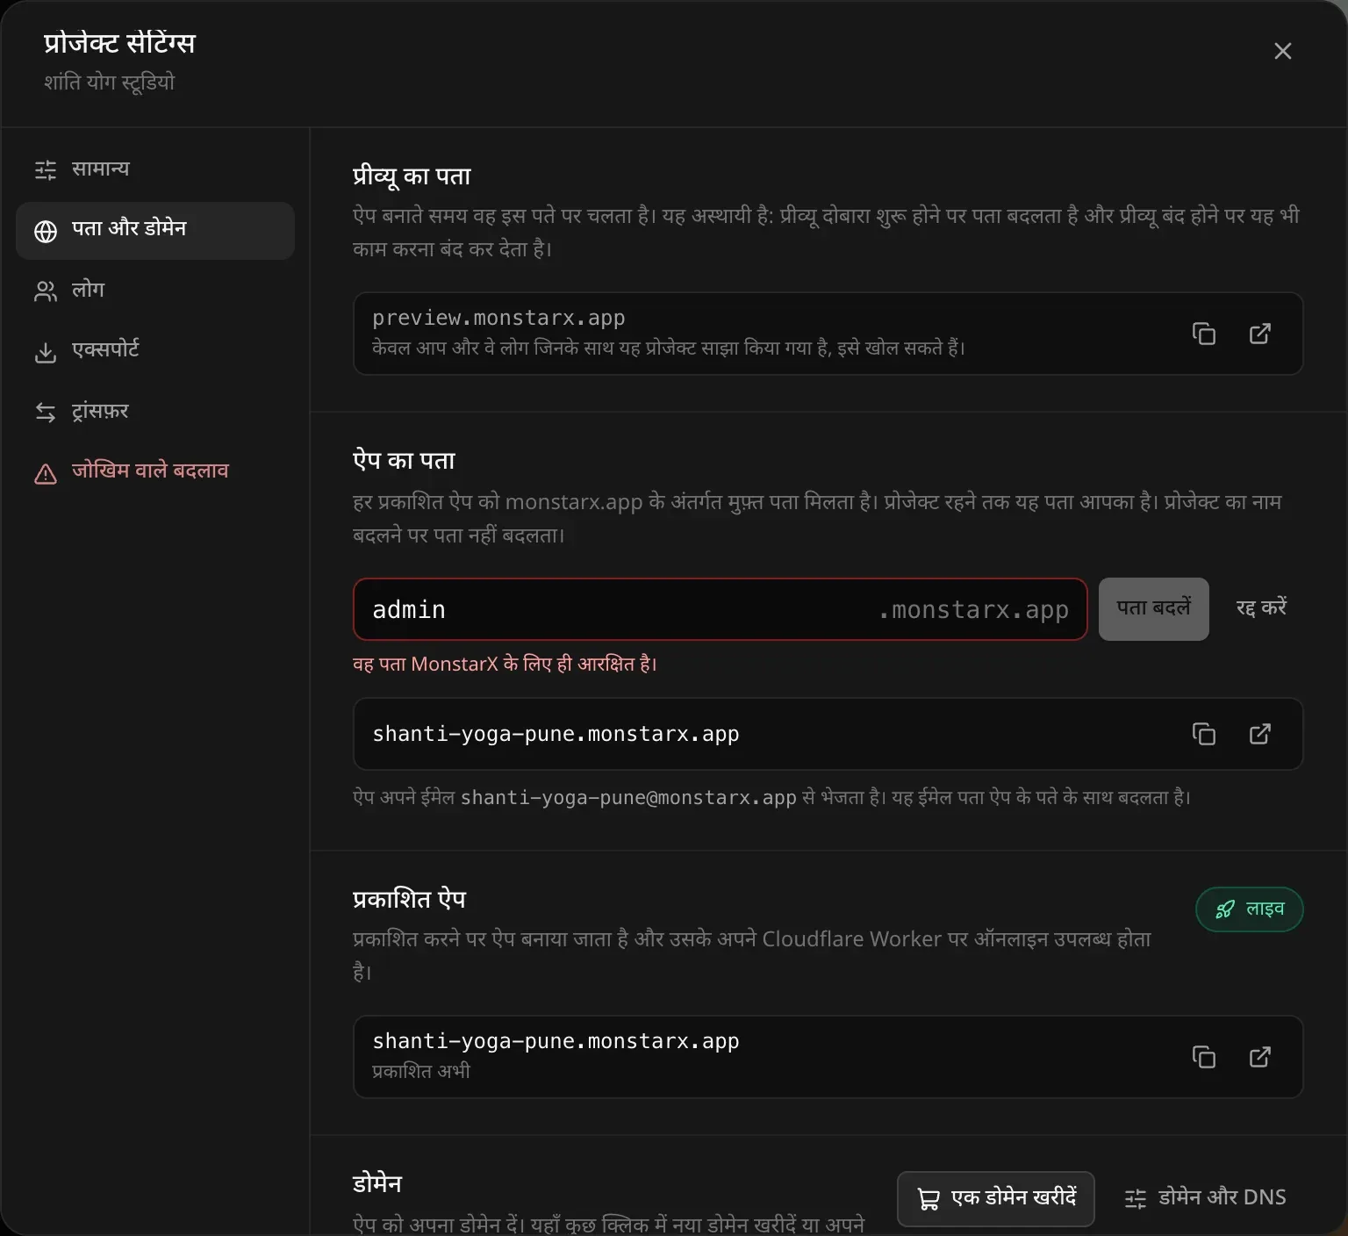Open जोखिम वाले बदलाव danger section
The image size is (1348, 1236).
pos(155,471)
